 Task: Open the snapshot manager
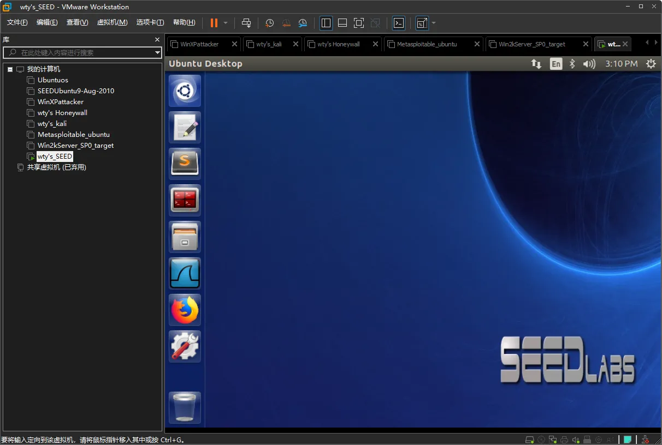[303, 23]
